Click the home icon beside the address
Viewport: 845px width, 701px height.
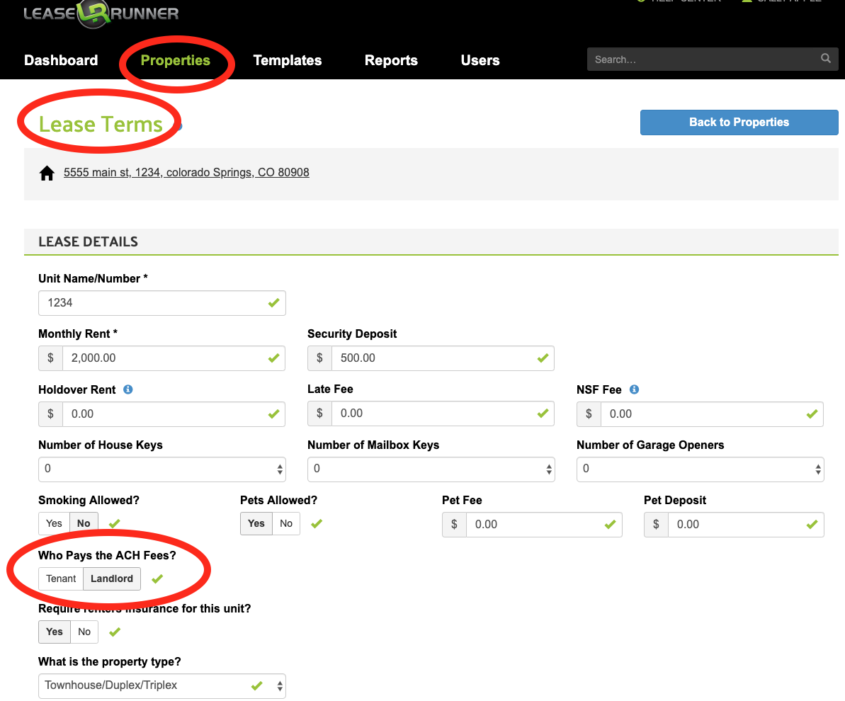pos(47,173)
